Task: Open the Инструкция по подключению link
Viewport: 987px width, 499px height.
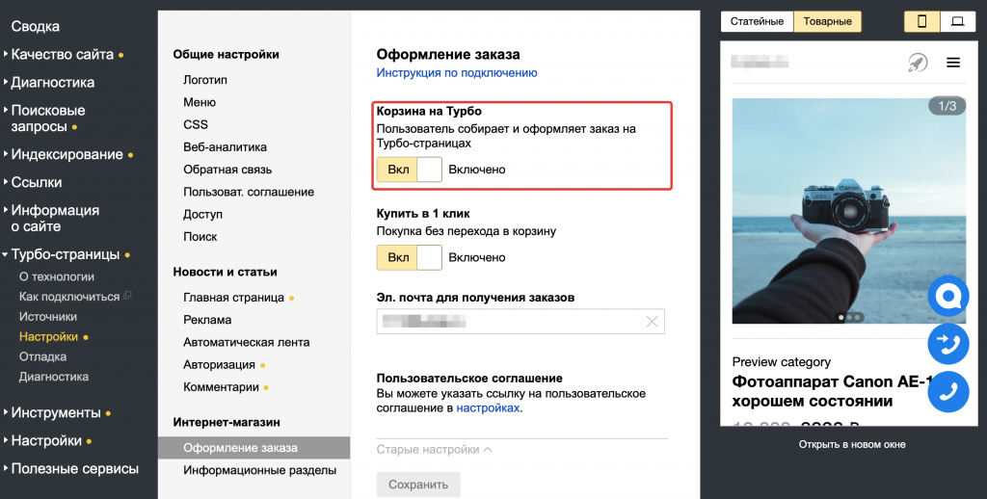Action: (x=456, y=72)
